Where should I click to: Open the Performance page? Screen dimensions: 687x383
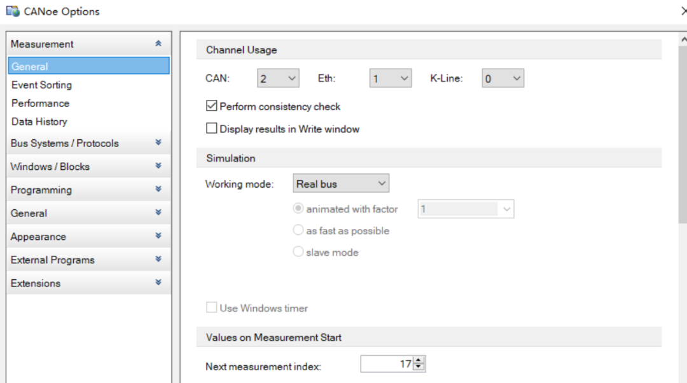[x=40, y=103]
